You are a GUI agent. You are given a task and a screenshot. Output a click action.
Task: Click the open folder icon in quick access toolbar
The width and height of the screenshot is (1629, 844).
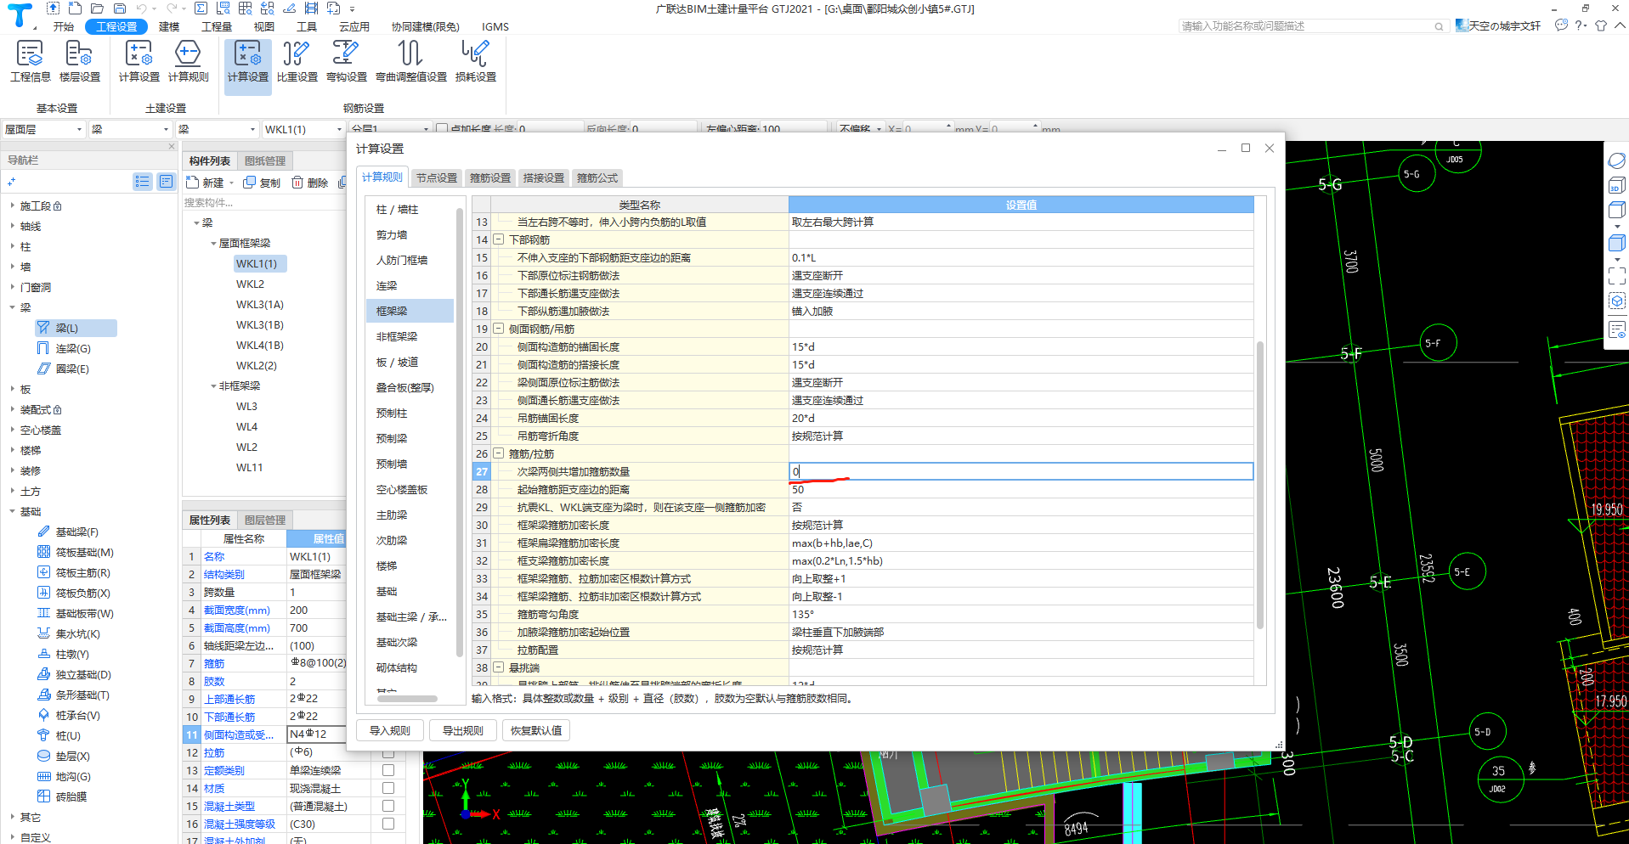tap(98, 8)
